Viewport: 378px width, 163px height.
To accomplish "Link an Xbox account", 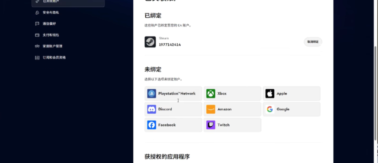I will (233, 93).
